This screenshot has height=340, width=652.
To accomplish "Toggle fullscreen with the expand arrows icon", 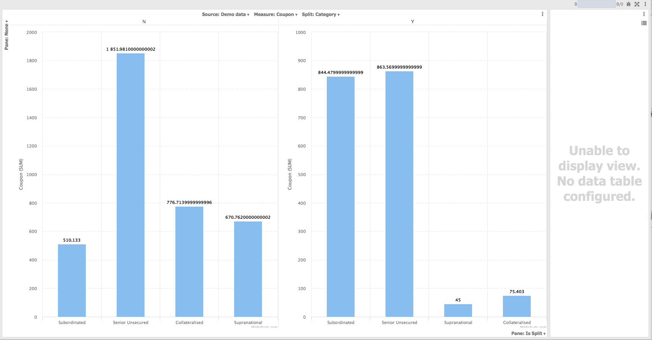I will (637, 4).
